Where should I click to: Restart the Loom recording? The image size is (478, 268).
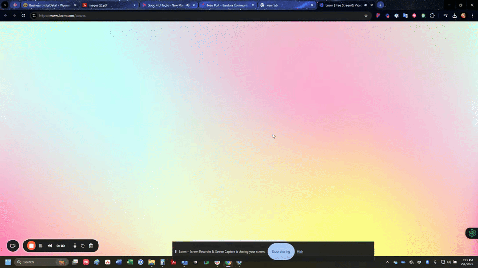[83, 246]
